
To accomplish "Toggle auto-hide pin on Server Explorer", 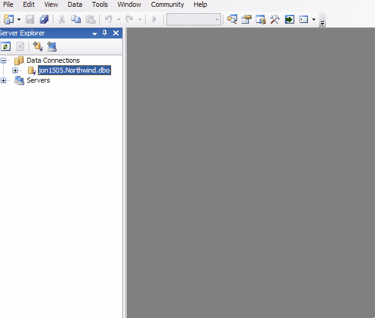I will click(105, 33).
